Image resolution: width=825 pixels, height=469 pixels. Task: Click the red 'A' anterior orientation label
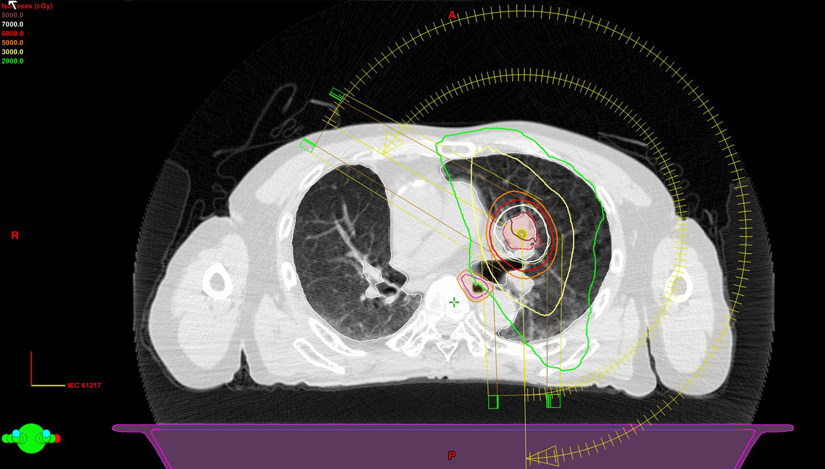point(452,15)
